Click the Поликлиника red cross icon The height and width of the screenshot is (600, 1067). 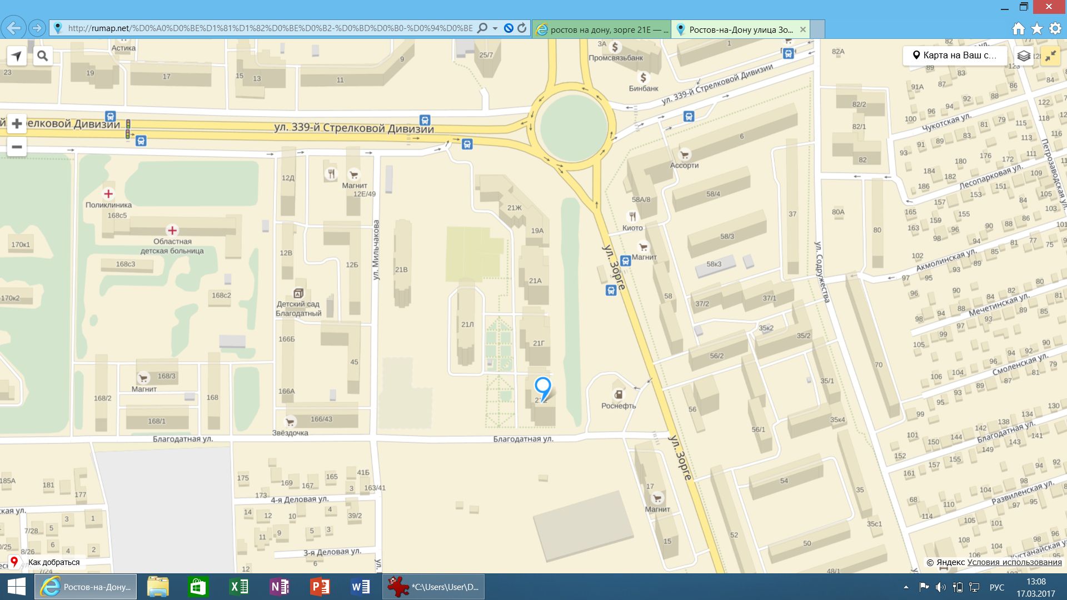point(108,194)
